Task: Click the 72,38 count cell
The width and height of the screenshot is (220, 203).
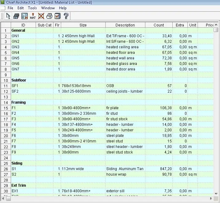Action: pos(159,58)
